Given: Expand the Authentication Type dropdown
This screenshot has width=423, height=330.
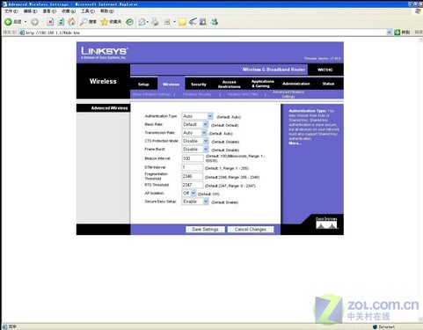Looking at the screenshot, I should [210, 116].
